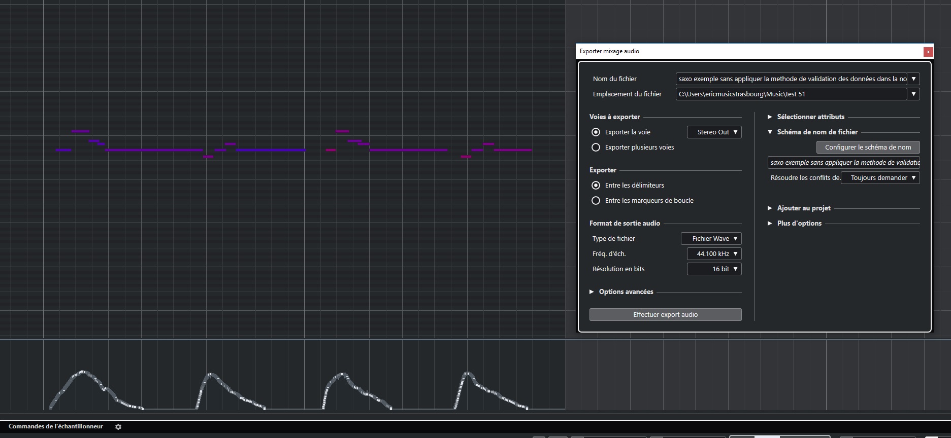Expand the Sélectionner attributs section

tap(770, 117)
